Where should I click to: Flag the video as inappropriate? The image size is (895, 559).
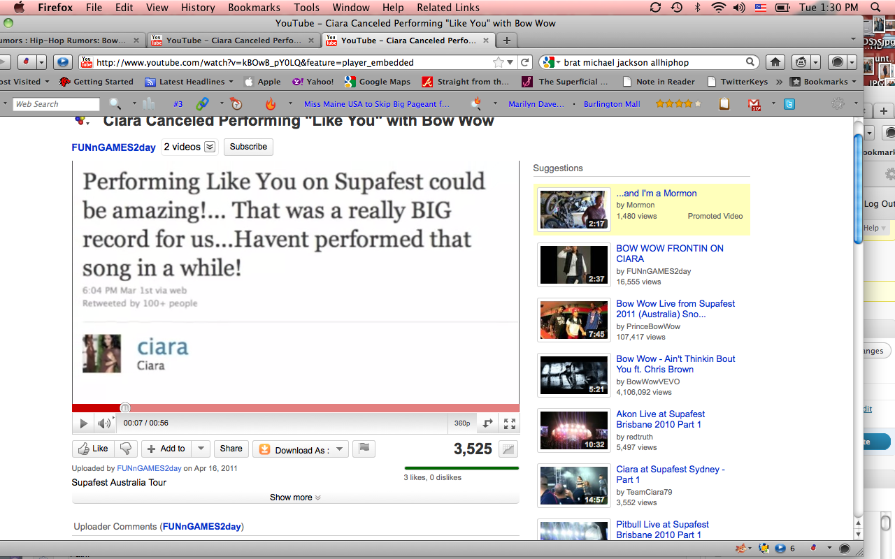[364, 449]
